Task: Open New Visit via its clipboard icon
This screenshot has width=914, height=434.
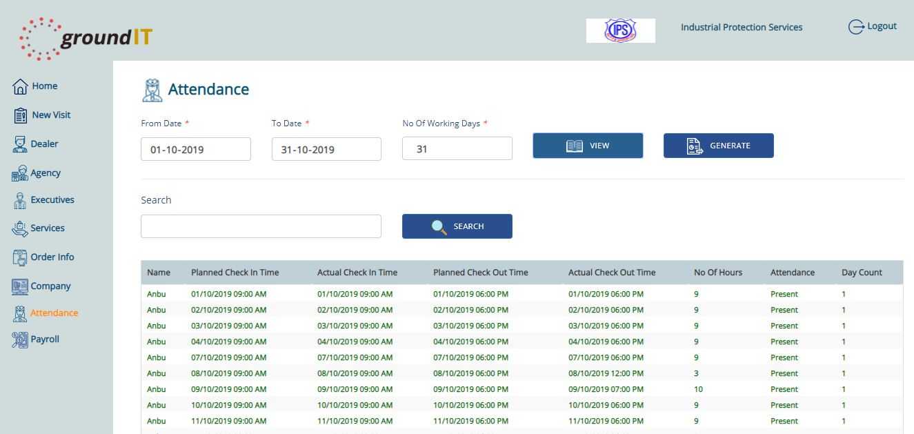Action: pos(20,115)
